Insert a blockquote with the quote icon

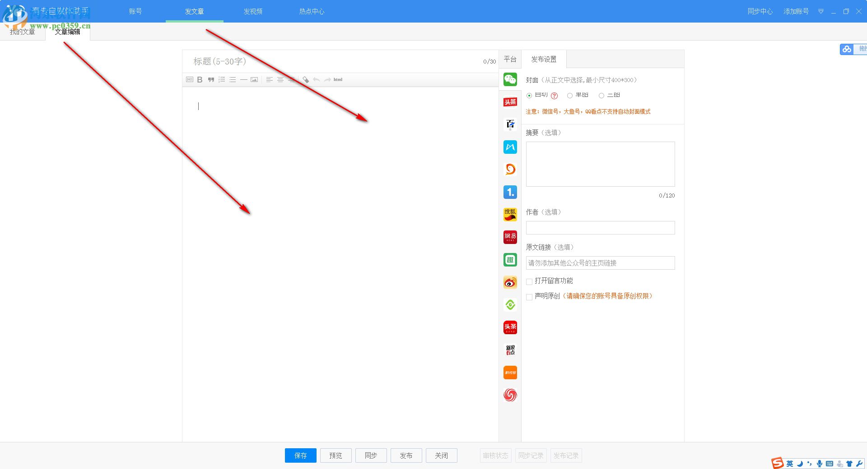[x=211, y=80]
